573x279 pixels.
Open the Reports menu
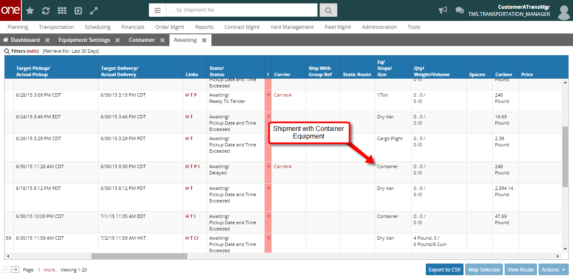tap(204, 27)
